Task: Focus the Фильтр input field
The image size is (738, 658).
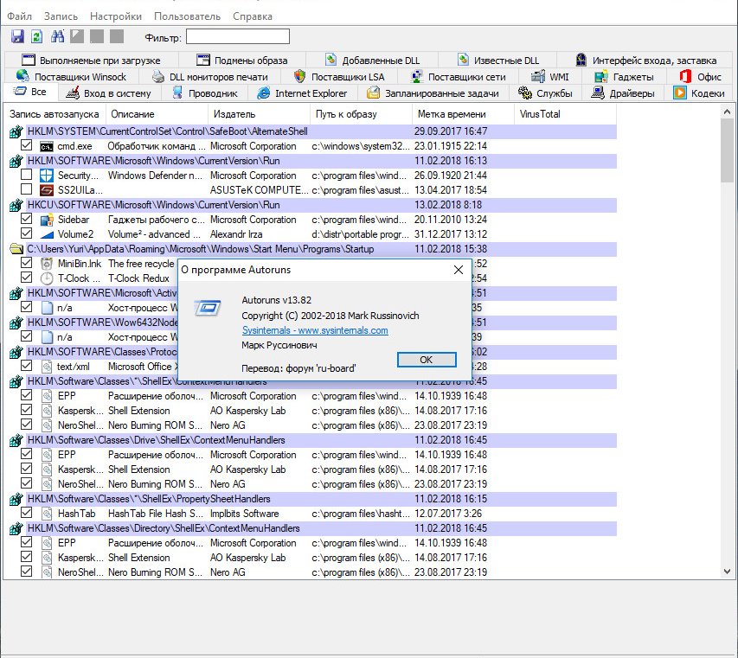Action: 238,36
